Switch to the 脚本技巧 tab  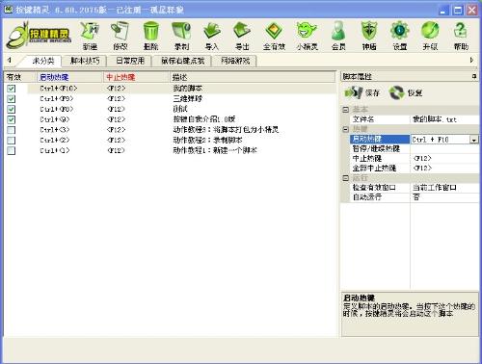[x=84, y=61]
